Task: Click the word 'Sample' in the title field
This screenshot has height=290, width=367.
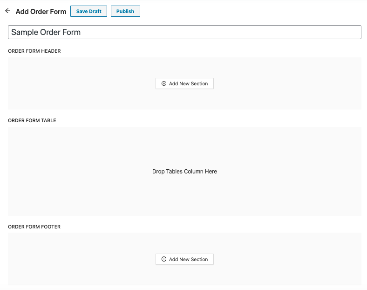Action: (25, 32)
